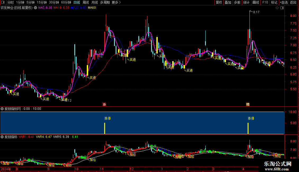
Task: Open the dropdown circle beside 农发种业 title
Action: (x=35, y=8)
